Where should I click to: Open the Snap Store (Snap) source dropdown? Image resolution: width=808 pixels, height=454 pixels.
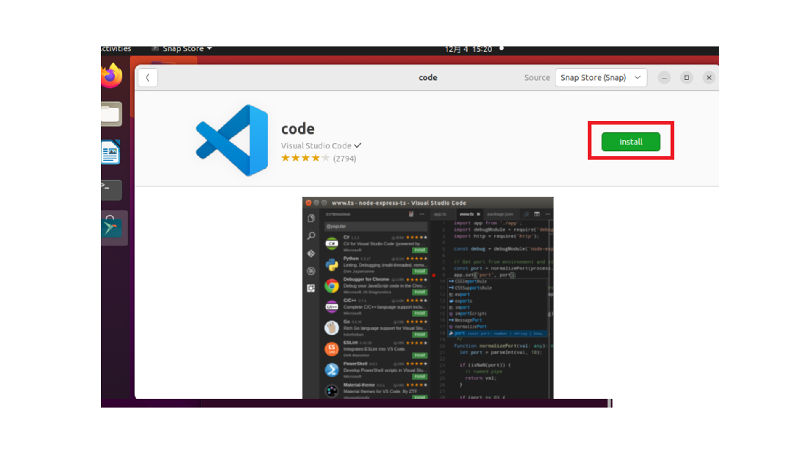tap(601, 77)
